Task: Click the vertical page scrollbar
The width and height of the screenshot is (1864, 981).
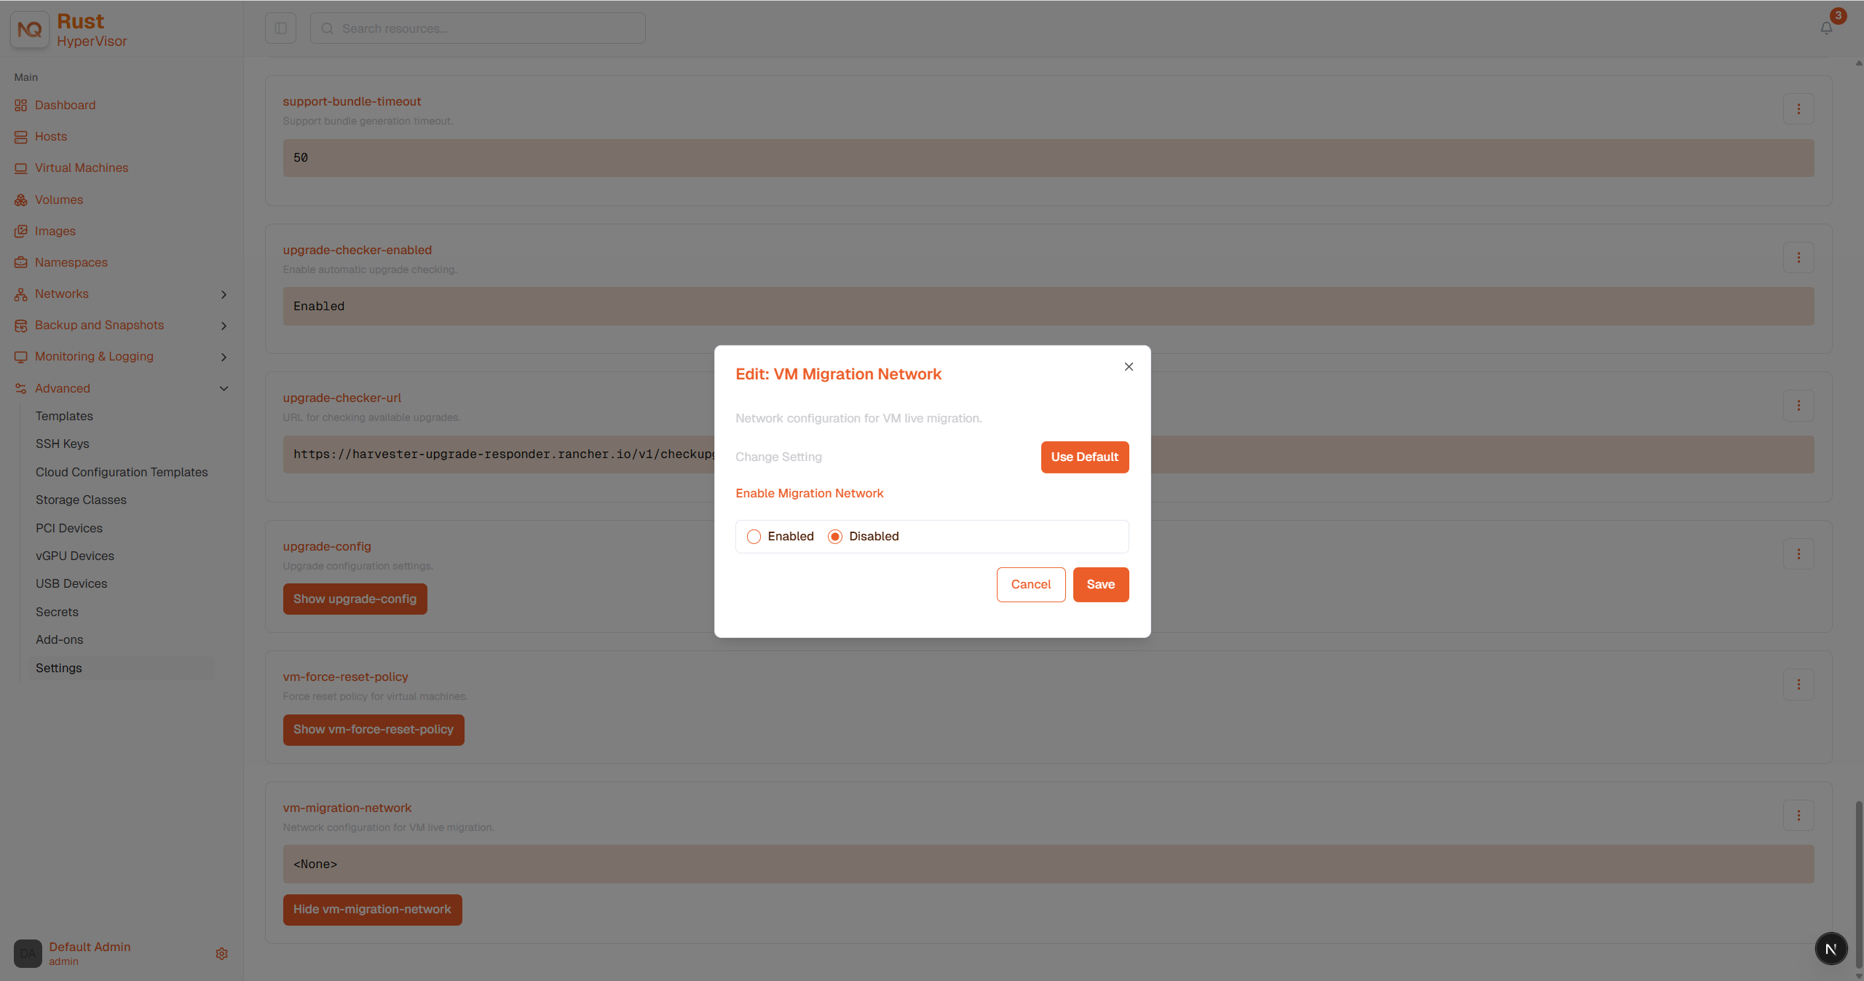Action: [1858, 885]
